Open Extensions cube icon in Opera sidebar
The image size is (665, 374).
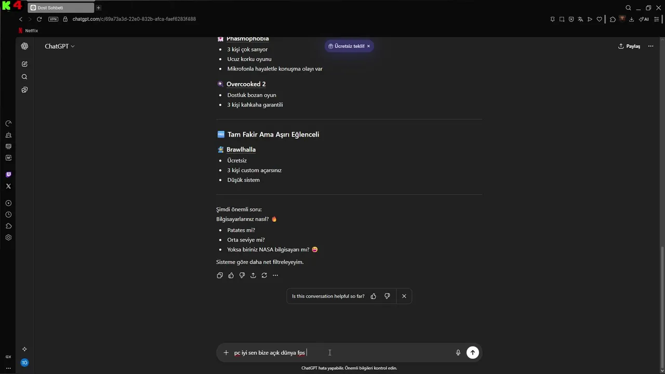(x=8, y=226)
